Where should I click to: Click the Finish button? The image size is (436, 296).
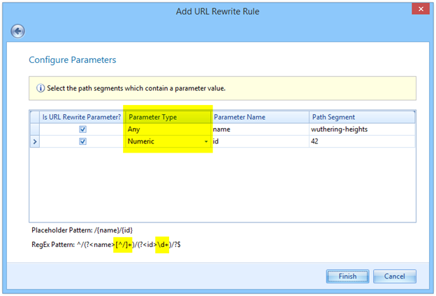click(x=347, y=276)
